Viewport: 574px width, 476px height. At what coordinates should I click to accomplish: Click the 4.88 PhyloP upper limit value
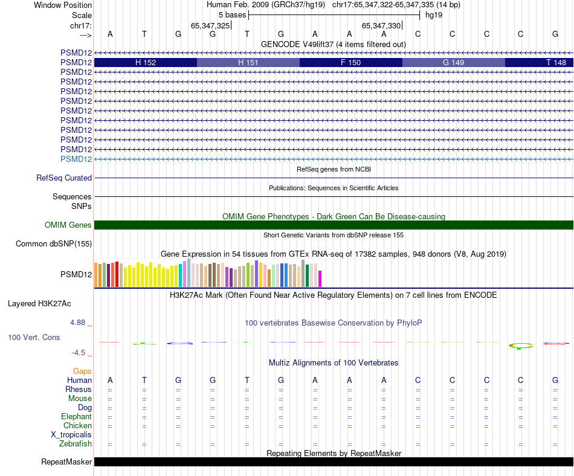(x=77, y=323)
